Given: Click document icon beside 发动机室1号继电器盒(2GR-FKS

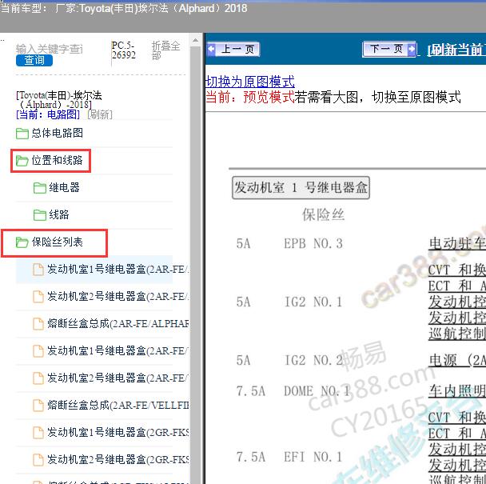Looking at the screenshot, I should (x=38, y=433).
